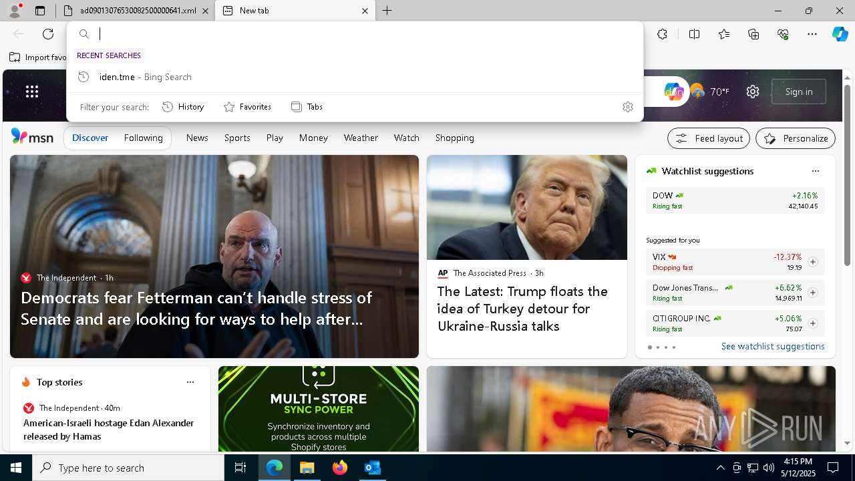Open Browser essentials heart icon
855x481 pixels.
coord(783,34)
